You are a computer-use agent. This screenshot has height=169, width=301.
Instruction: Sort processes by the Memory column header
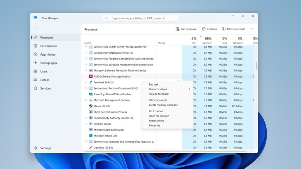pos(208,40)
